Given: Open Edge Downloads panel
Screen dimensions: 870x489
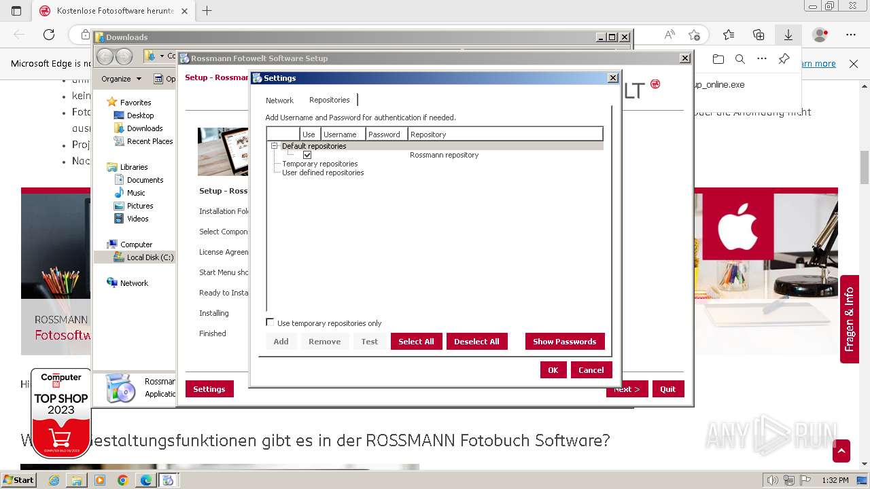Looking at the screenshot, I should tap(788, 35).
